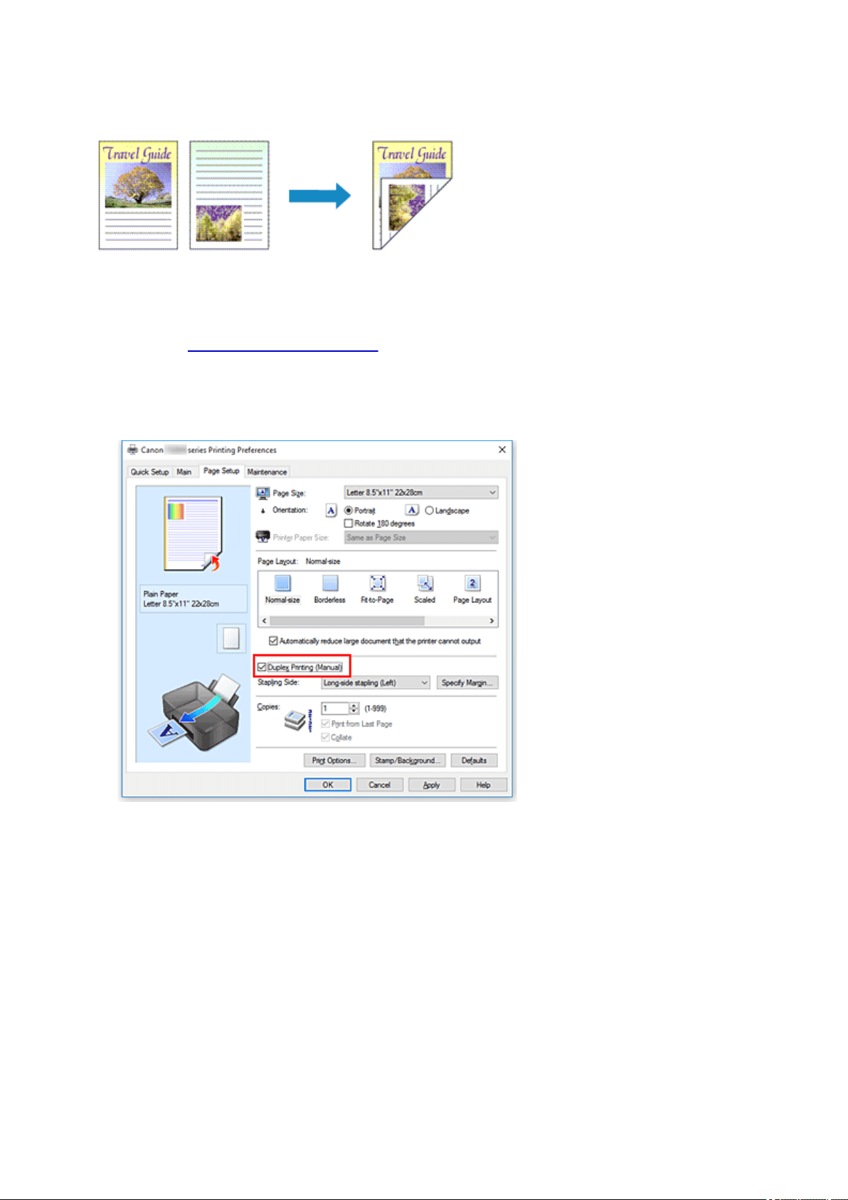Toggle Print from Last Page checkbox
This screenshot has height=1200, width=848.
325,724
